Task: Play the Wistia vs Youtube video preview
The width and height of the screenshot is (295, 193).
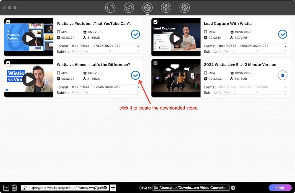Action: click(29, 39)
